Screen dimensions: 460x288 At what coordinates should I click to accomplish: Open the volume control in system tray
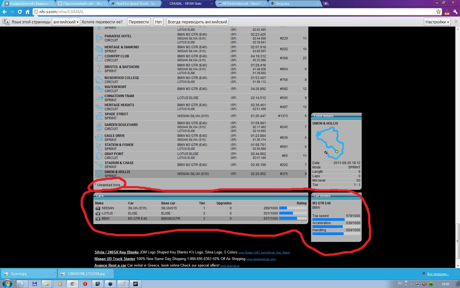(x=424, y=284)
